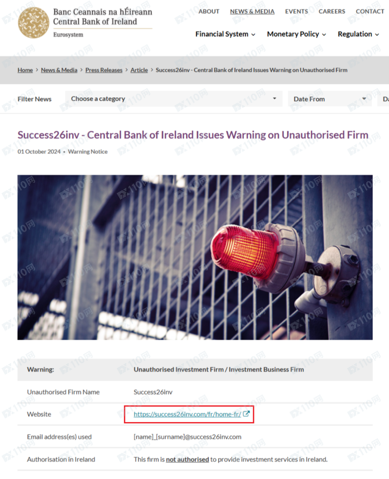Expand the Financial System menu
This screenshot has width=389, height=479.
(x=225, y=34)
